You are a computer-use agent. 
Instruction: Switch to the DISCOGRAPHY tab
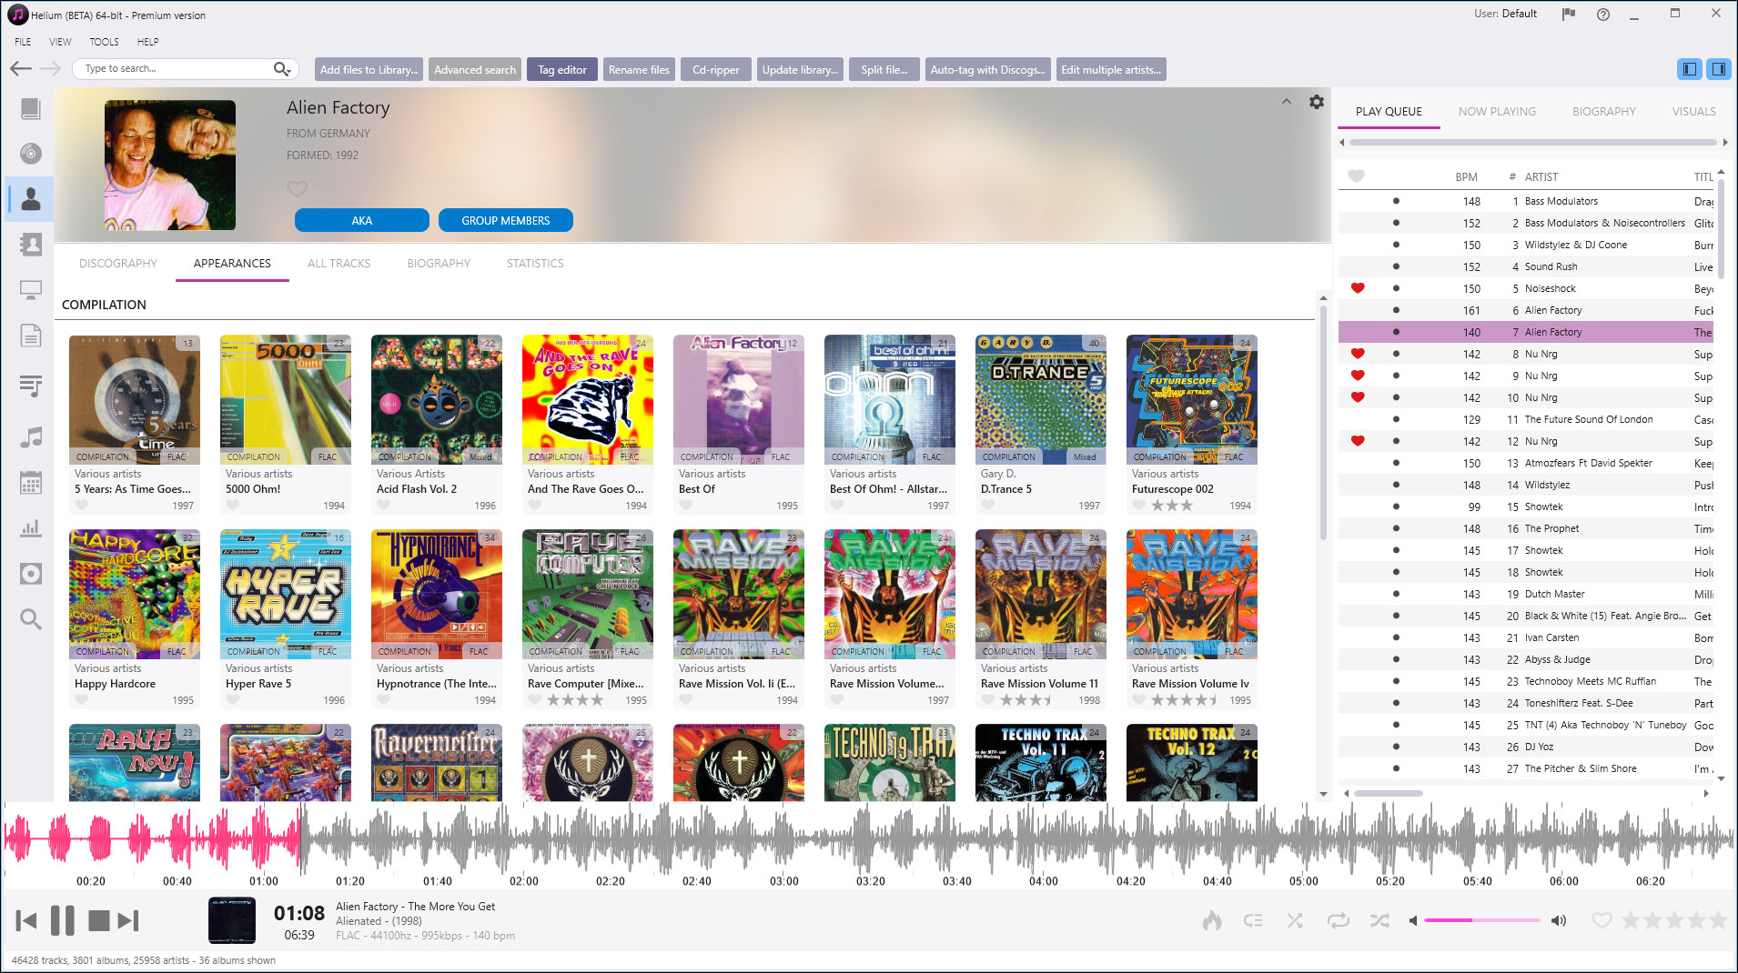click(118, 263)
